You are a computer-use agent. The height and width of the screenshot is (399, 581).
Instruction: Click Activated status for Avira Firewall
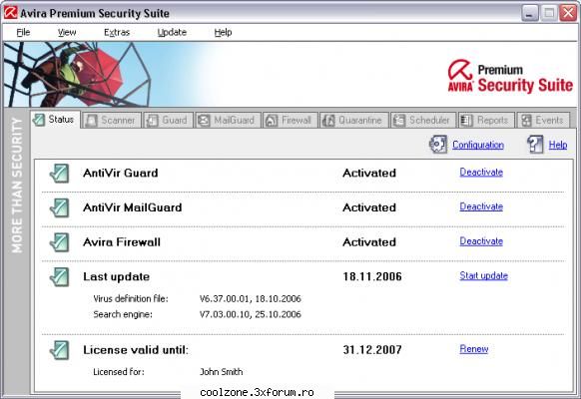[369, 242]
